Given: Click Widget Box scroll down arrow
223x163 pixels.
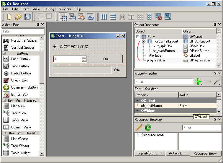Looking at the screenshot, I should pyautogui.click(x=42, y=154).
